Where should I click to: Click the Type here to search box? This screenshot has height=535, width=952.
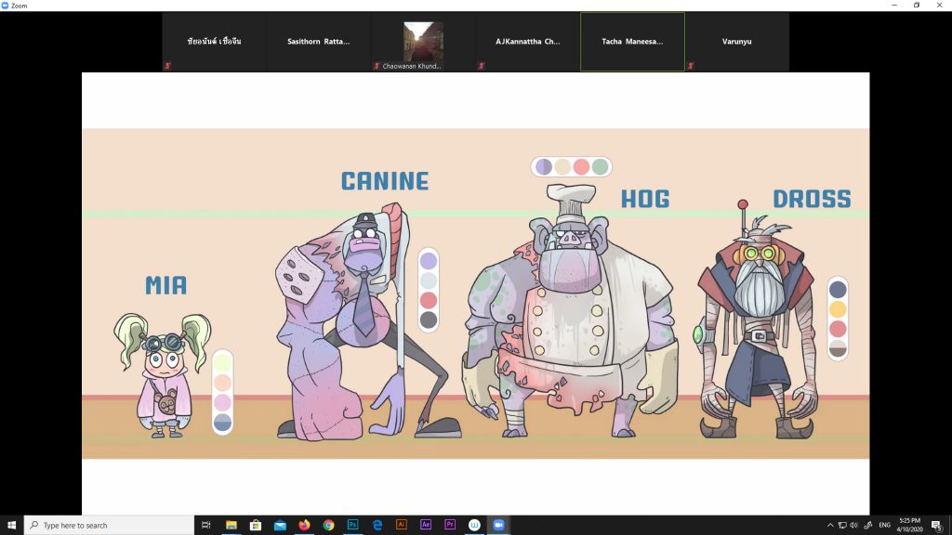pos(110,525)
